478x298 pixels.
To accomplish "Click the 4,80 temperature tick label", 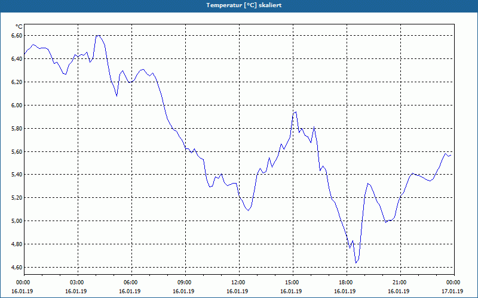I will 17,244.
